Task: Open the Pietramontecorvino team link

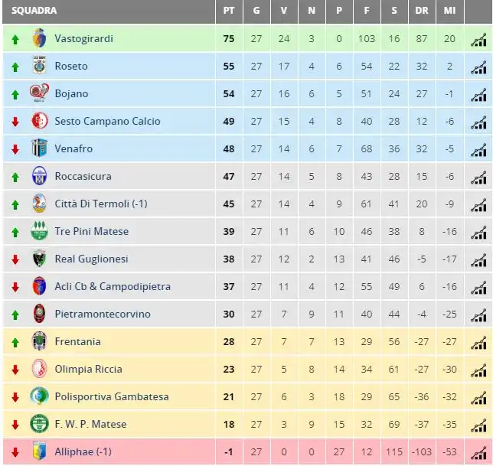Action: (103, 314)
